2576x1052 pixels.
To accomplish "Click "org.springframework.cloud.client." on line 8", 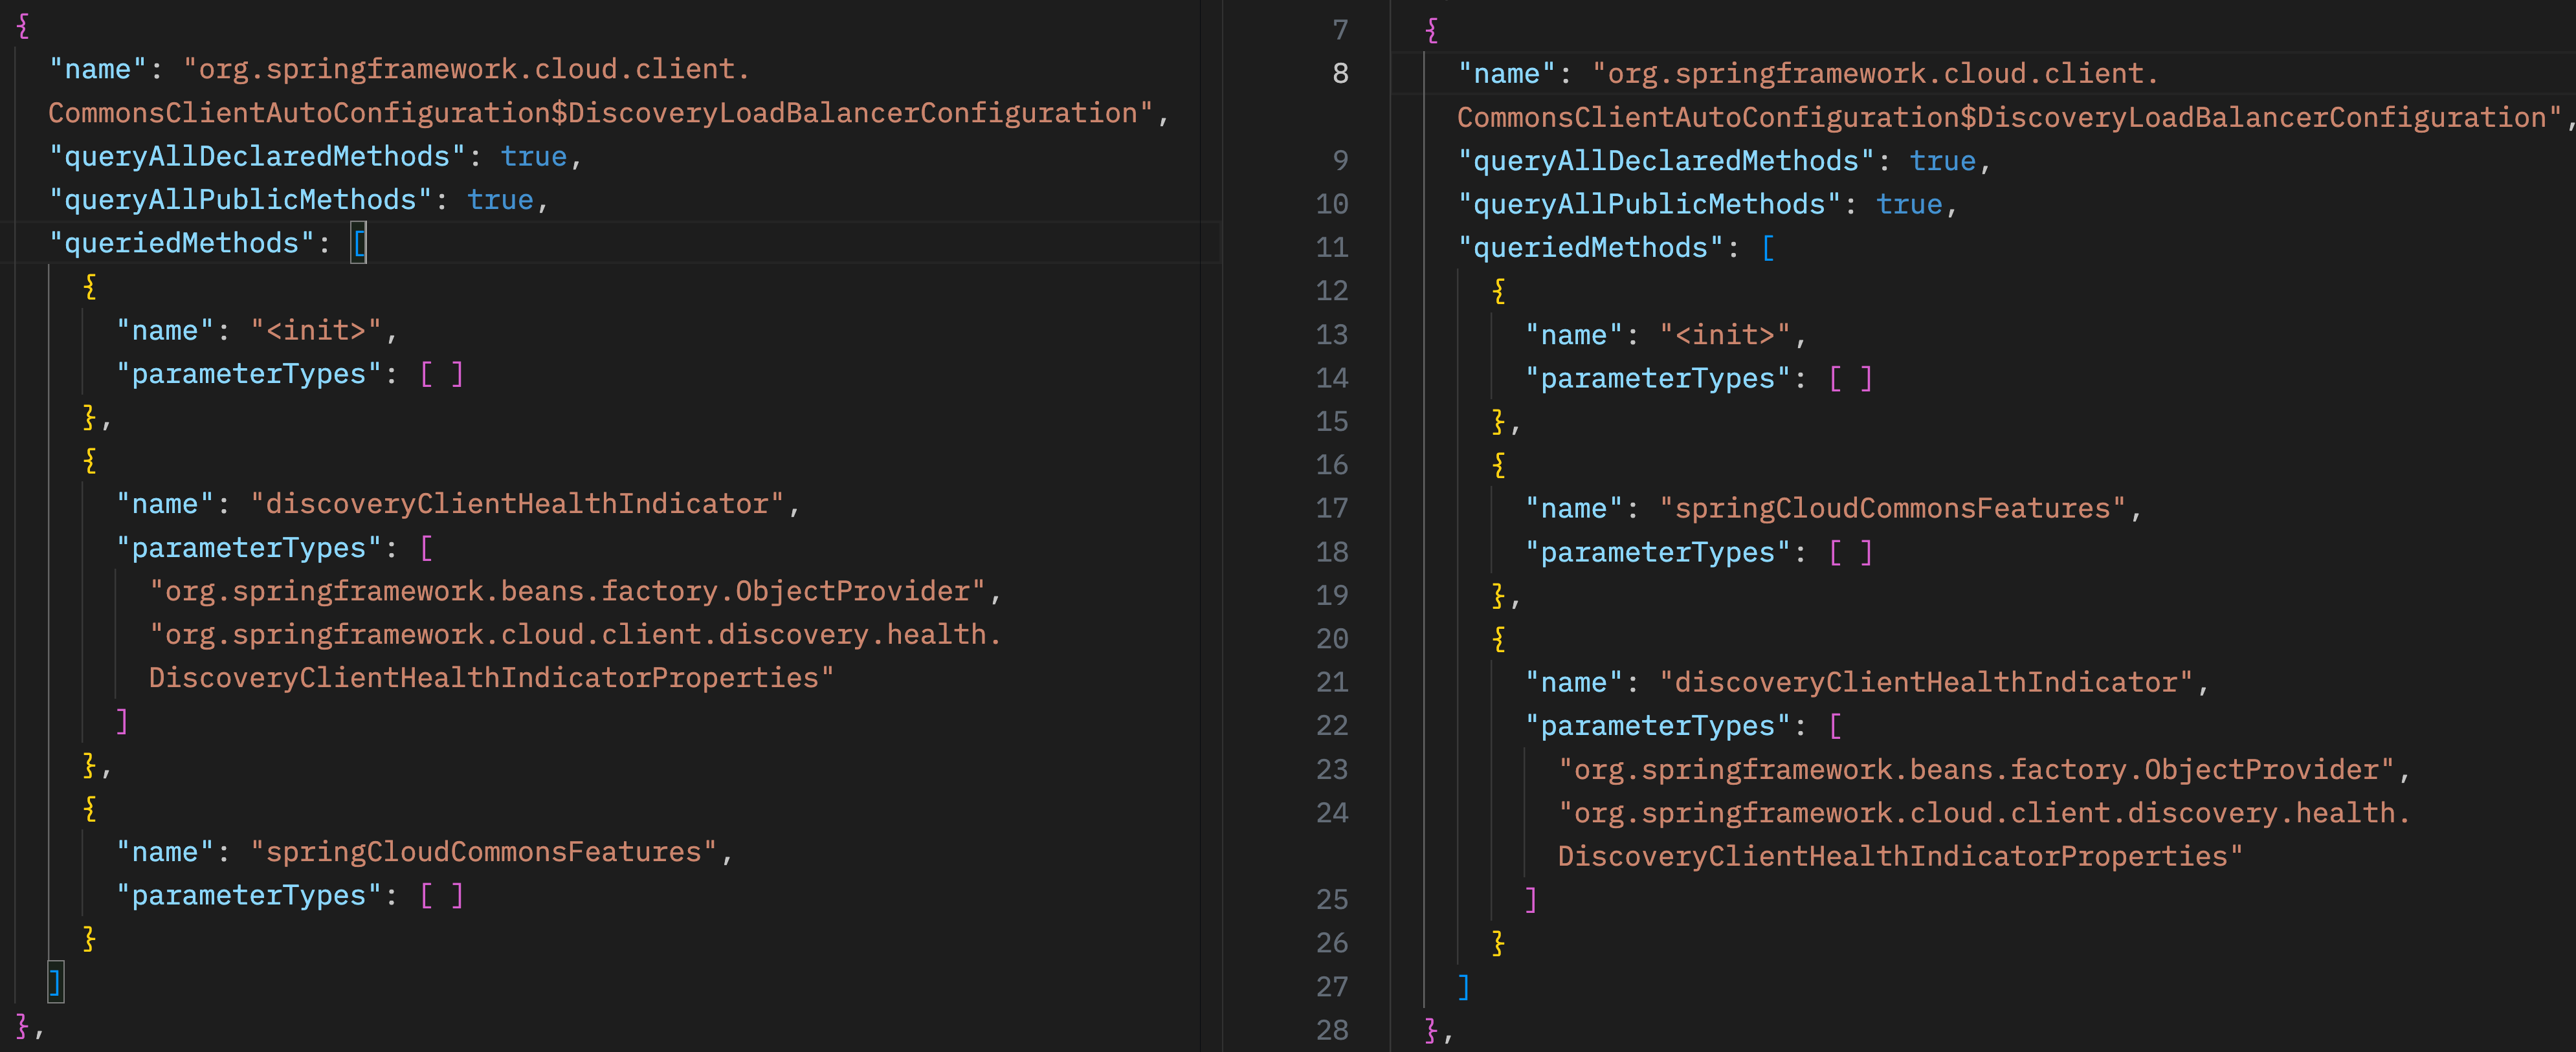I will [x=1876, y=74].
